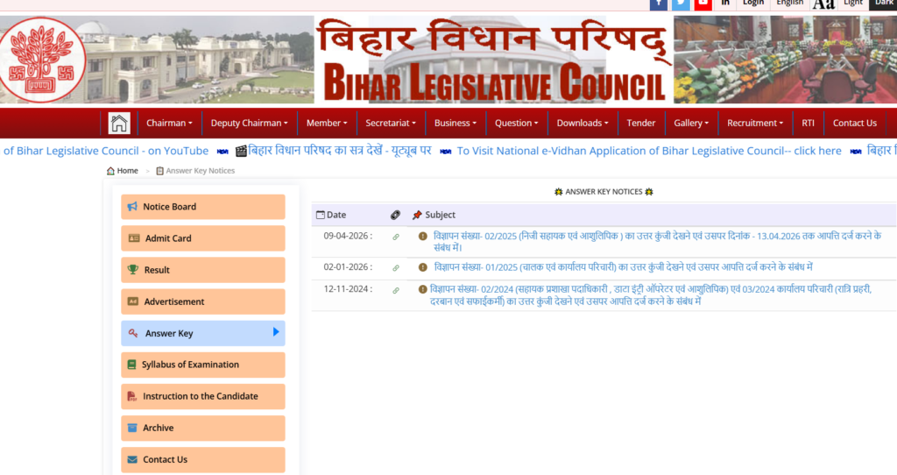Click the calendar icon beside Date
The width and height of the screenshot is (897, 475).
pos(321,215)
